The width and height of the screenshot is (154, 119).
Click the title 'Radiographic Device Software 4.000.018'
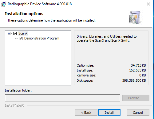coord(40,4)
